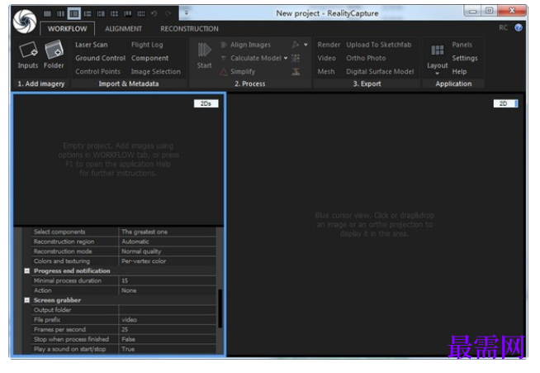540x373 pixels.
Task: Click the textured model icon beside Simplify
Action: pyautogui.click(x=296, y=71)
